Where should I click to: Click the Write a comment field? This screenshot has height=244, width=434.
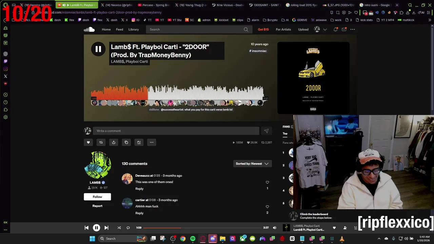(x=176, y=131)
